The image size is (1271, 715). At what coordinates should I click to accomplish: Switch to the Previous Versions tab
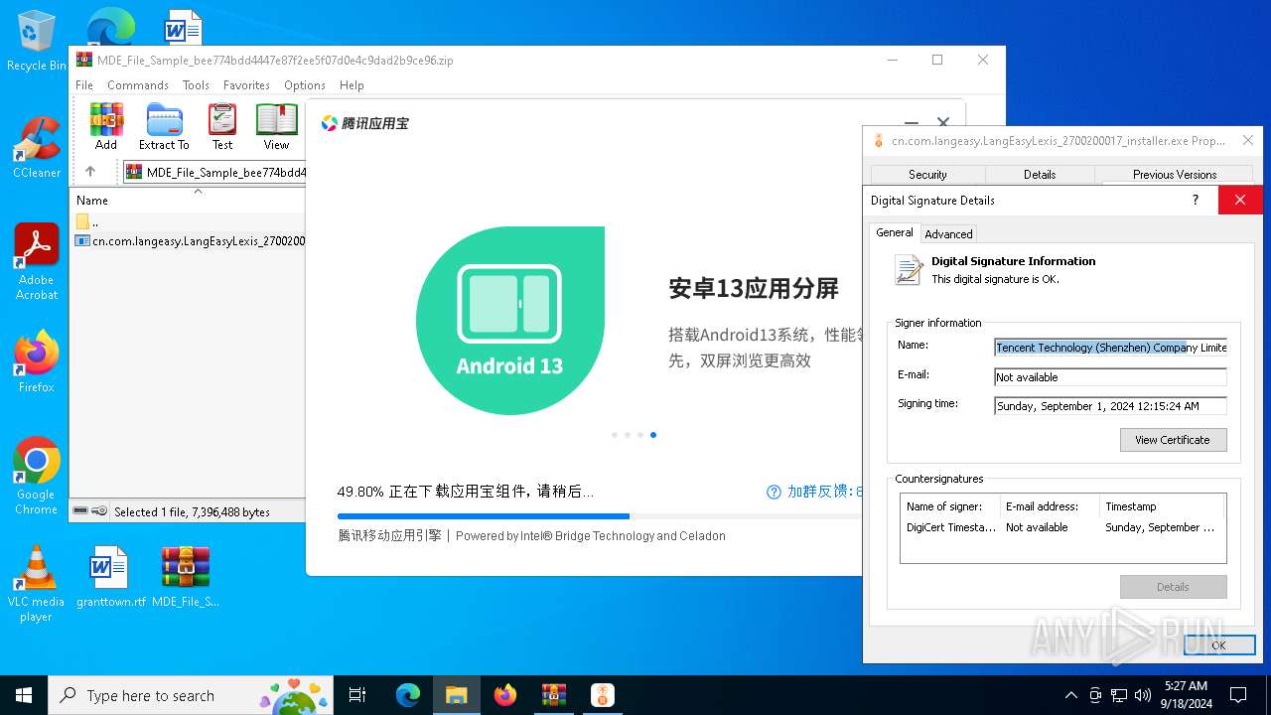tap(1175, 174)
